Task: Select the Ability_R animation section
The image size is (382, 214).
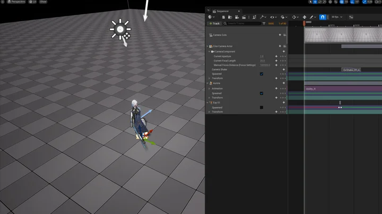Action: click(343, 89)
